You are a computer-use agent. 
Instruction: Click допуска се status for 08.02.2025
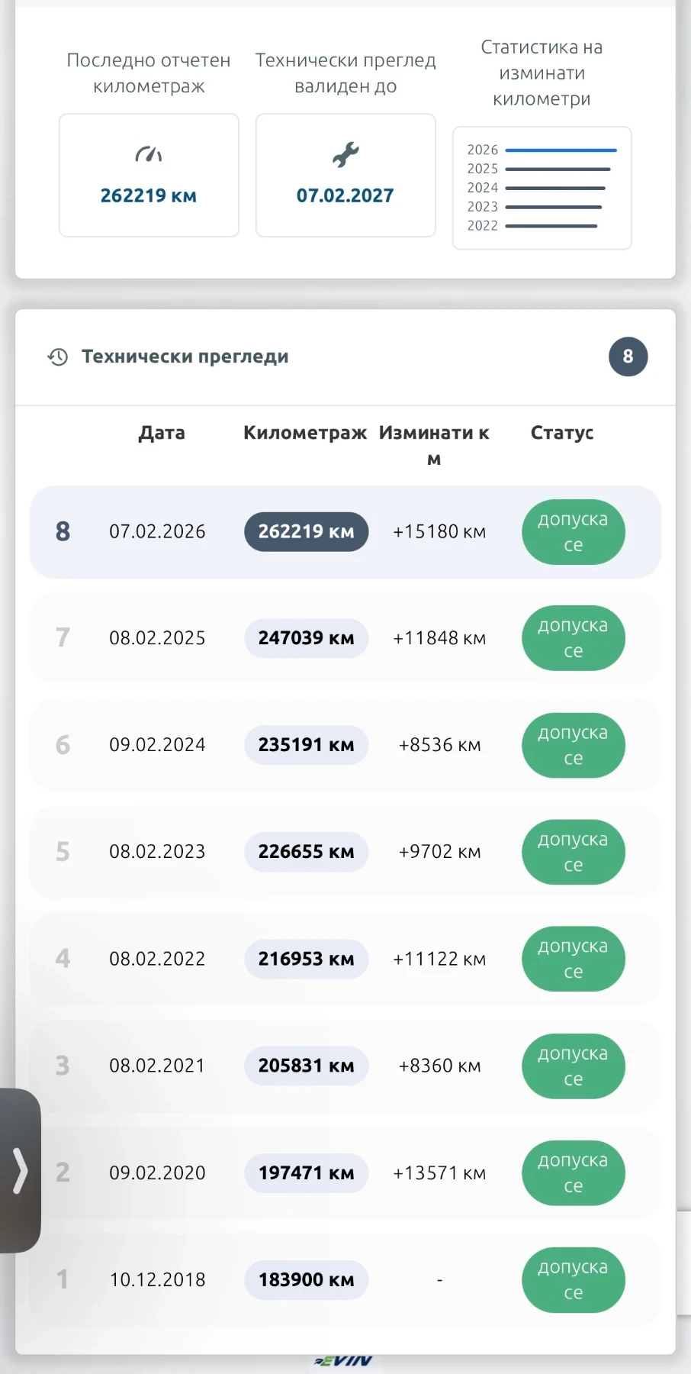coord(574,638)
